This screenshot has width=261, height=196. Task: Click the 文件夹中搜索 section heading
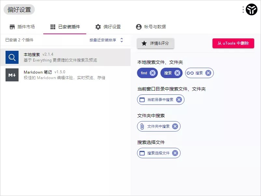[151, 116]
